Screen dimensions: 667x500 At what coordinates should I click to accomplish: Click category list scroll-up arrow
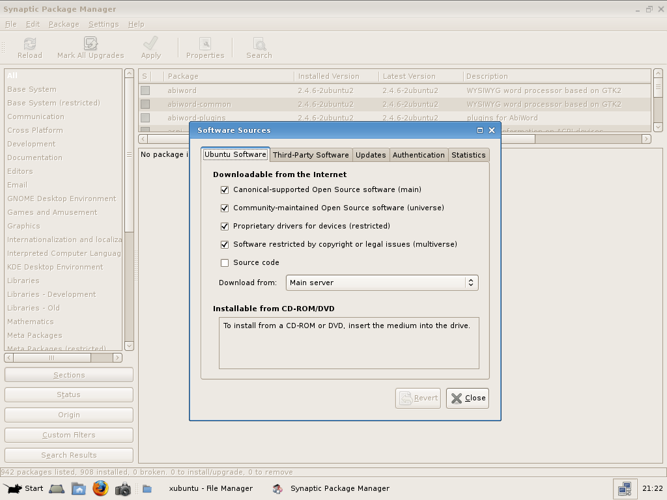tap(130, 74)
